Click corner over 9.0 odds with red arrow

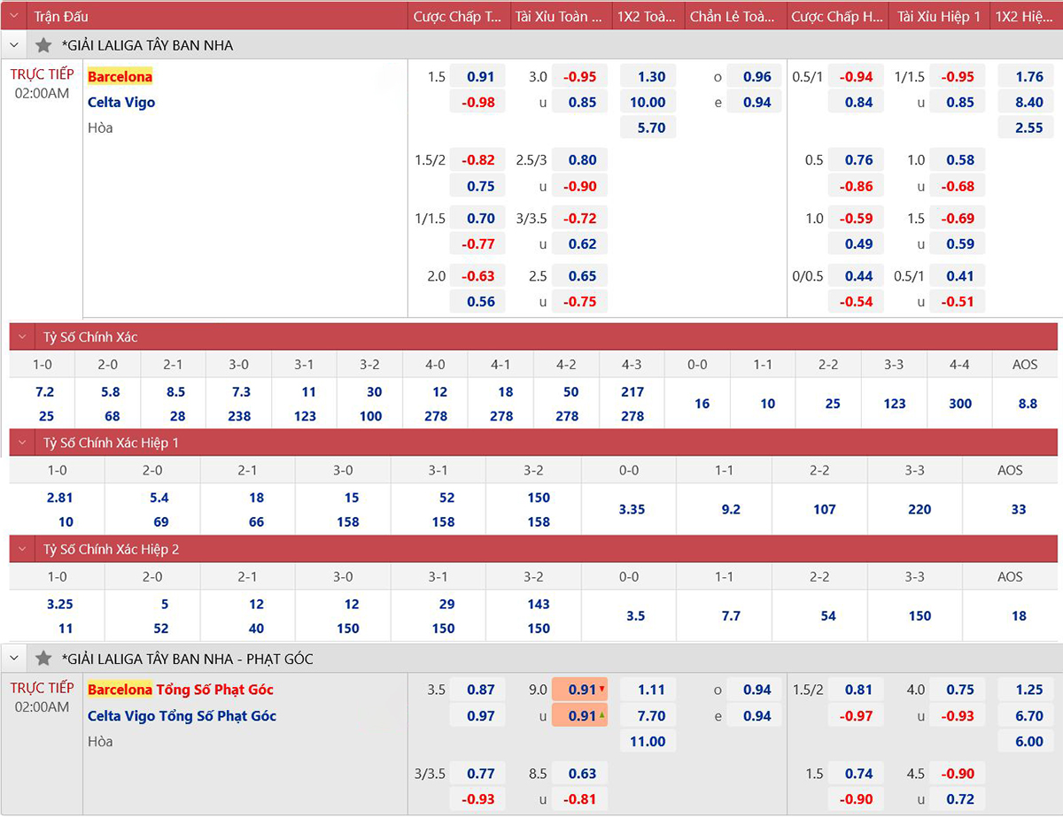click(580, 690)
